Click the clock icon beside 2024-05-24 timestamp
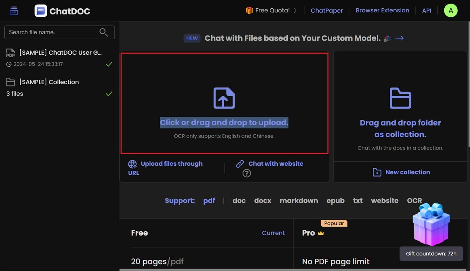The width and height of the screenshot is (470, 271). pos(9,64)
